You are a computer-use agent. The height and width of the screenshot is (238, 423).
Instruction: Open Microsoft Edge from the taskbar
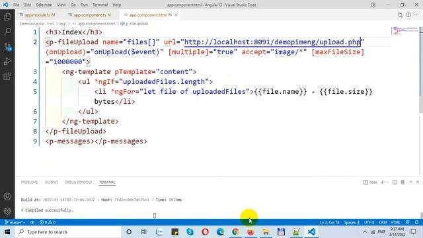click(220, 232)
